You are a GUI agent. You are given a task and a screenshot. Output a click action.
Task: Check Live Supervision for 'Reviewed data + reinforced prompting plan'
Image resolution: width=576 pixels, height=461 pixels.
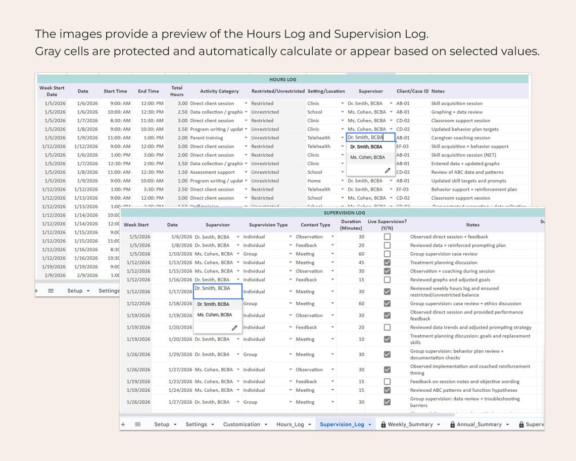point(387,245)
